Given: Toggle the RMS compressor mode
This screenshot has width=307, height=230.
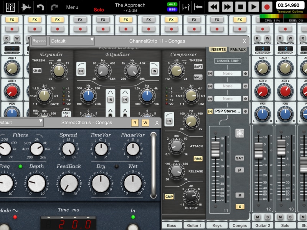Looking at the screenshot, I should (198, 159).
